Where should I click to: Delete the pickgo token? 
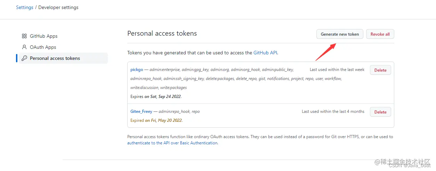click(x=380, y=70)
